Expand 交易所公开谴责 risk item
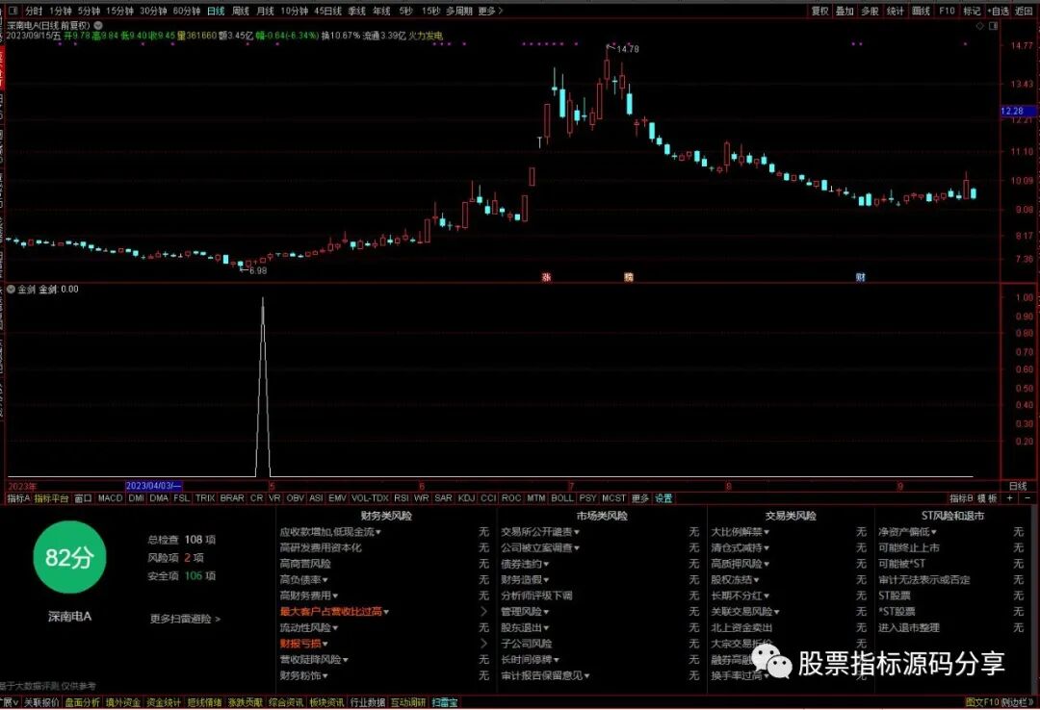The width and height of the screenshot is (1040, 710). pos(540,532)
